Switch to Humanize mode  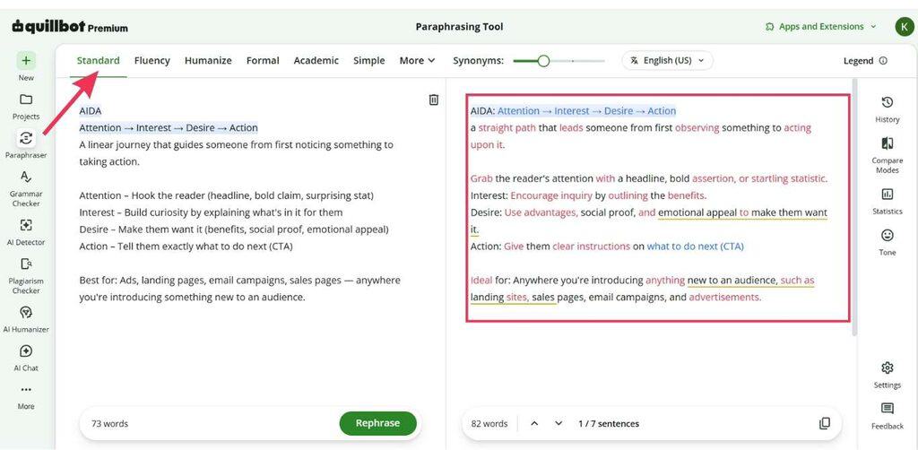(x=208, y=60)
